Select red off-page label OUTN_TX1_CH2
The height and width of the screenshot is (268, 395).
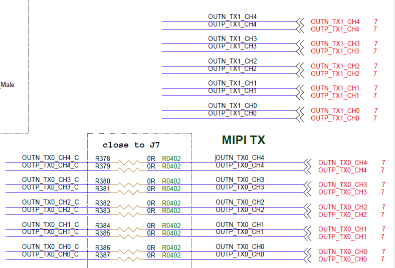pos(335,66)
